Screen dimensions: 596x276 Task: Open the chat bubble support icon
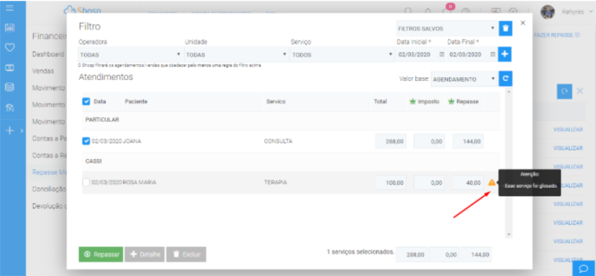point(584,268)
